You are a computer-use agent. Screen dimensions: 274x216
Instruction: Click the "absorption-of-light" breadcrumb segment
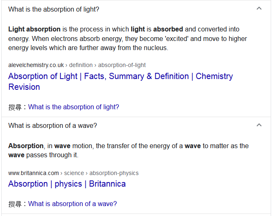tap(122, 65)
